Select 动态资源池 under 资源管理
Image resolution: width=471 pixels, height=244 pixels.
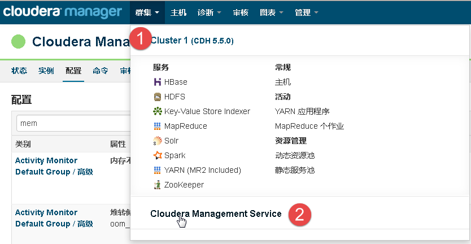[x=295, y=155]
